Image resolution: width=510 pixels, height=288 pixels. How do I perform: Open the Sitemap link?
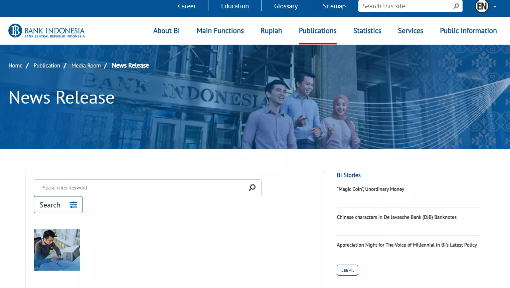click(334, 6)
